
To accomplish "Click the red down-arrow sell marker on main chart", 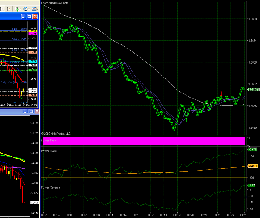I will click(221, 94).
